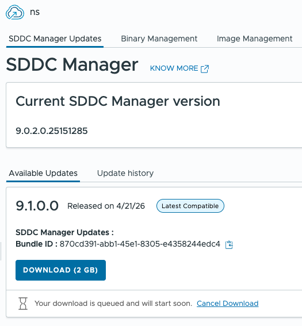Select the Available Updates tab
302x326 pixels.
pyautogui.click(x=43, y=173)
